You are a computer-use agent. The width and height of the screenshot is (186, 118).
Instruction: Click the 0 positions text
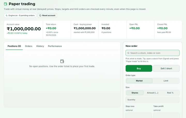[x=106, y=32]
